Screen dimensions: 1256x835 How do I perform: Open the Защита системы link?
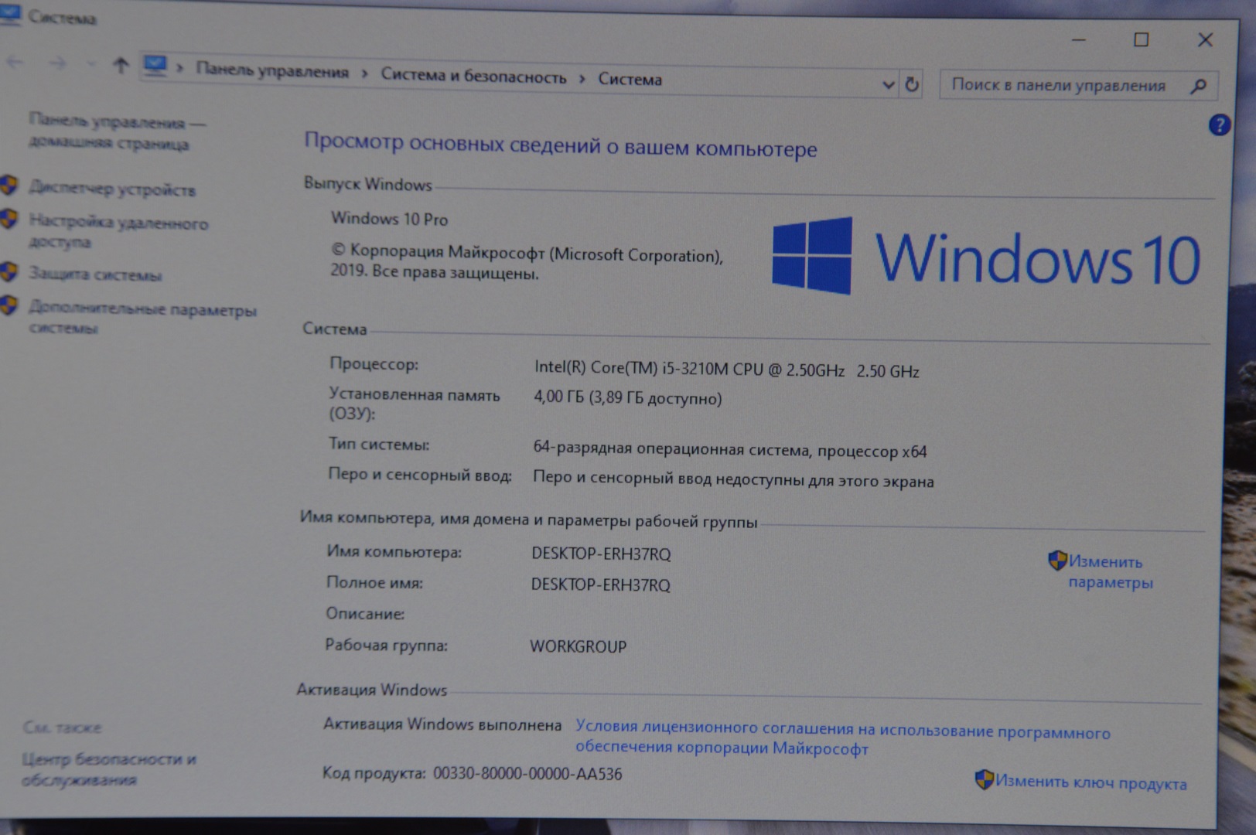click(95, 274)
